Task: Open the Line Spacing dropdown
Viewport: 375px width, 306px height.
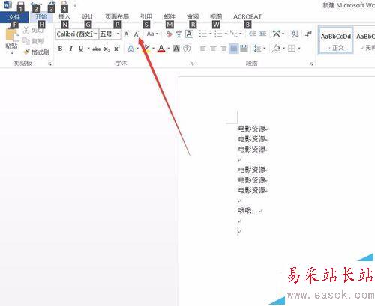Action: (259, 49)
